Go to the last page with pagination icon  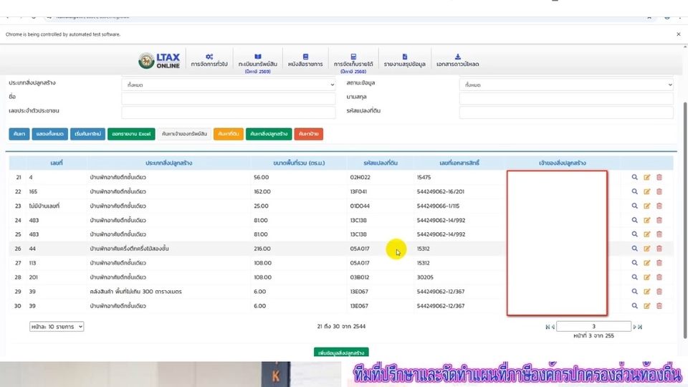point(640,327)
